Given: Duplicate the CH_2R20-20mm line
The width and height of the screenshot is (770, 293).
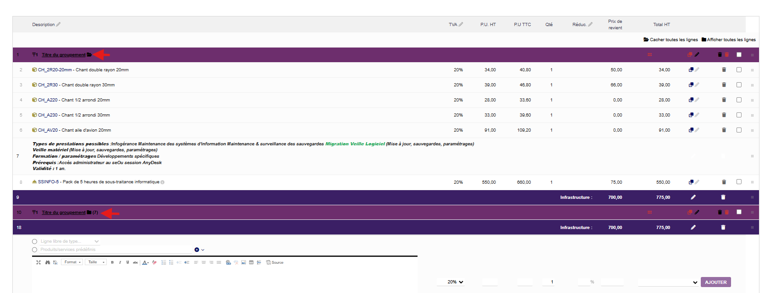Looking at the screenshot, I should tap(691, 70).
